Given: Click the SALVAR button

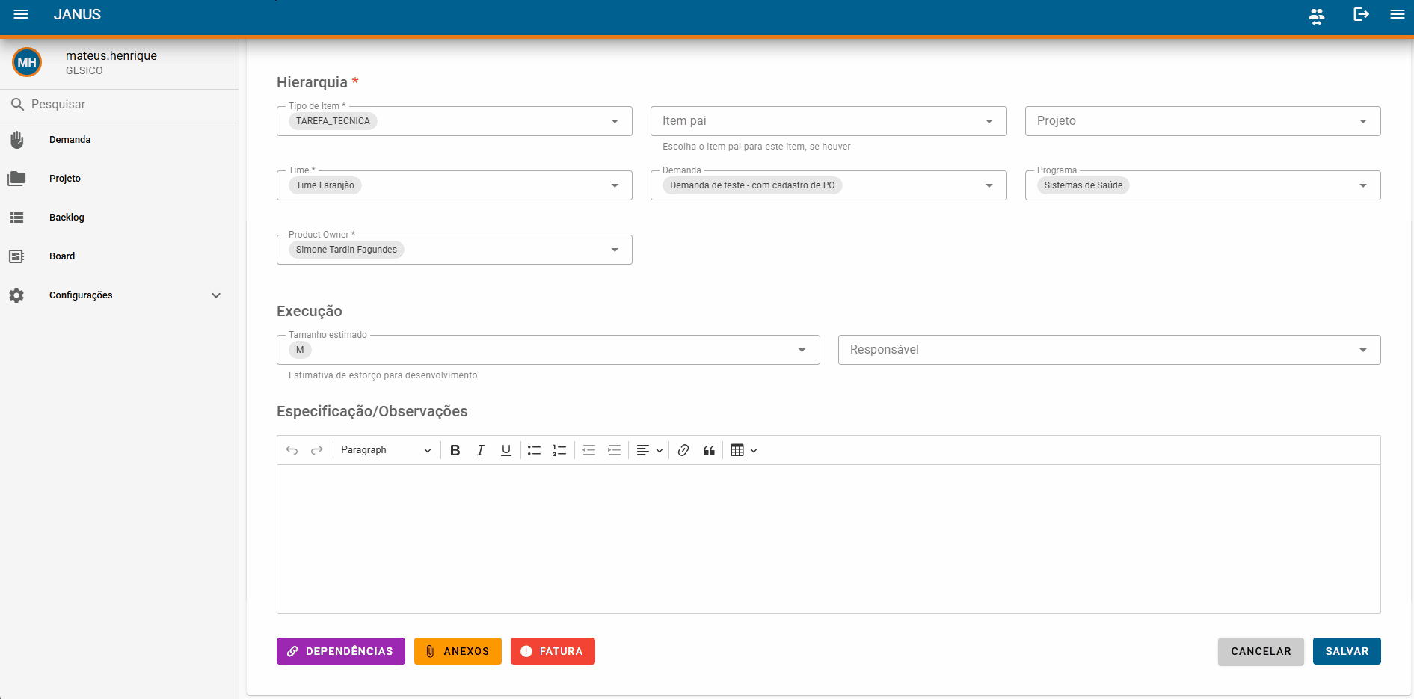Looking at the screenshot, I should pos(1347,651).
